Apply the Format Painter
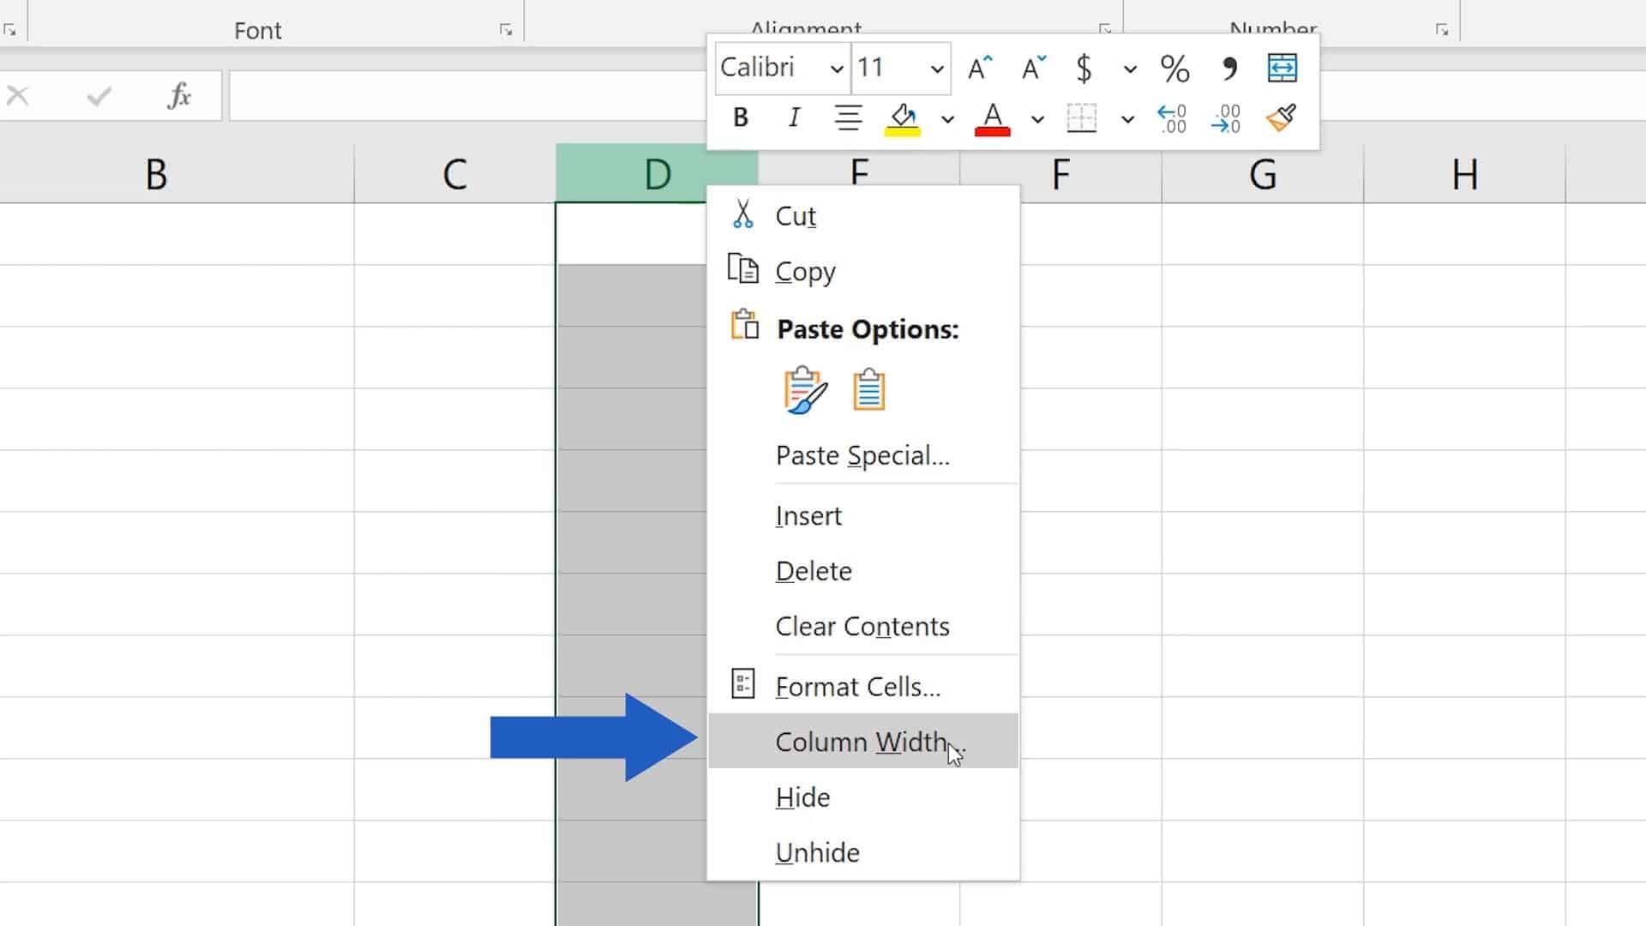This screenshot has width=1646, height=926. tap(1279, 117)
